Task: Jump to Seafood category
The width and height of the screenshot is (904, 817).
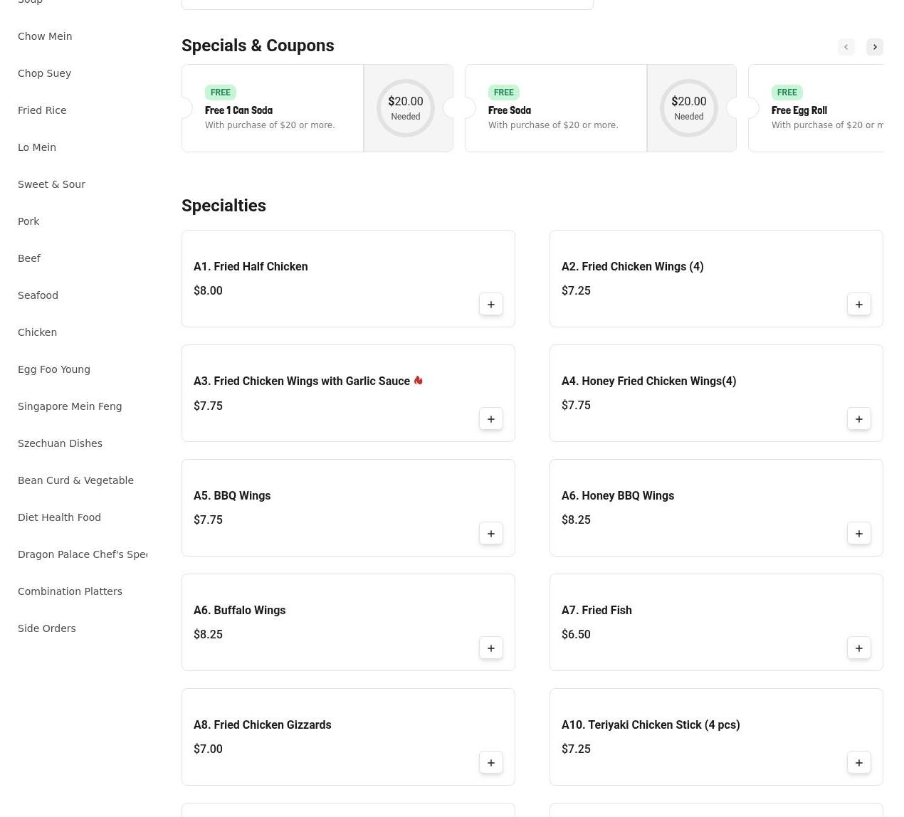Action: pyautogui.click(x=38, y=295)
